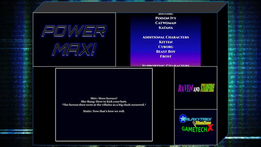Click the Supporting Characters heading
This screenshot has width=261, height=147.
pos(166,65)
